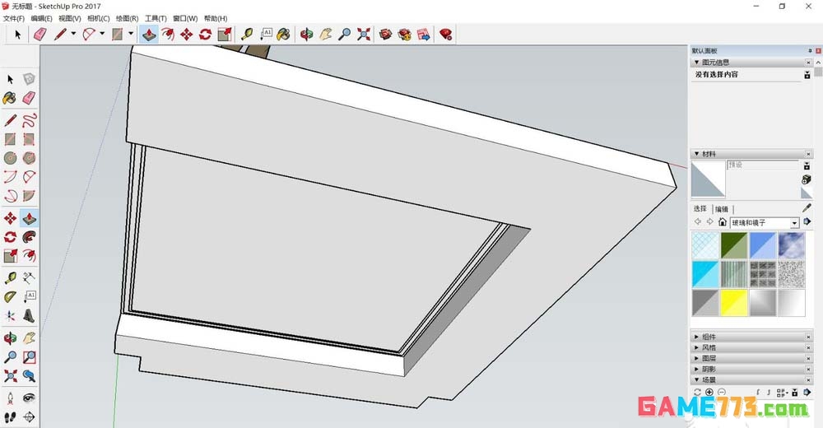823x428 pixels.
Task: Pick the Position Camera tool in left toolbar
Action: [10, 398]
